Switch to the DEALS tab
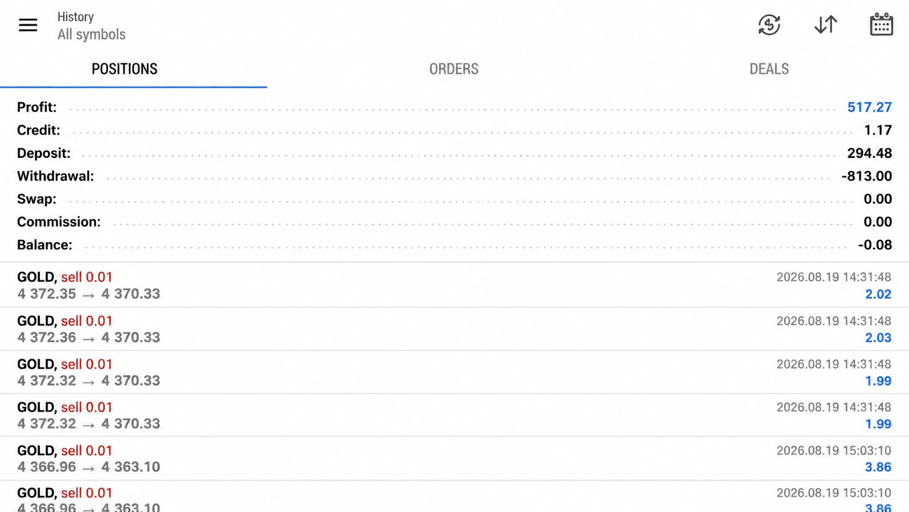Viewport: 909px width, 512px height. pyautogui.click(x=769, y=69)
